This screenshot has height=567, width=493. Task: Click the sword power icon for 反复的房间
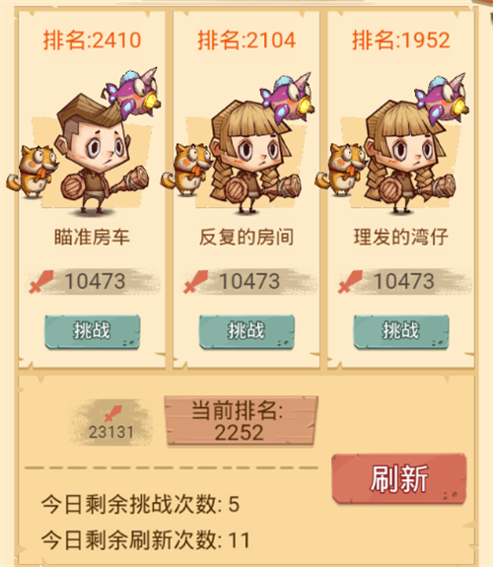tap(195, 282)
